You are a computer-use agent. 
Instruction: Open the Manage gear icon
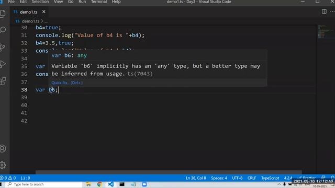[x=3, y=165]
